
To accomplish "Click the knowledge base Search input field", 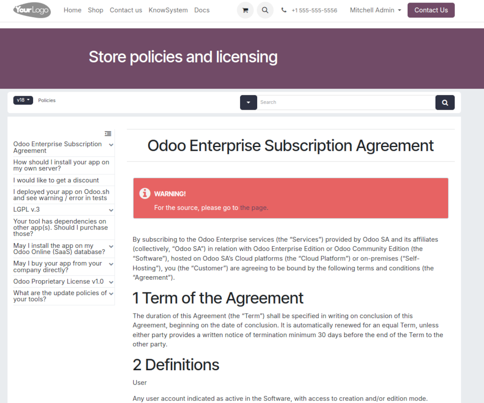I will click(x=346, y=102).
